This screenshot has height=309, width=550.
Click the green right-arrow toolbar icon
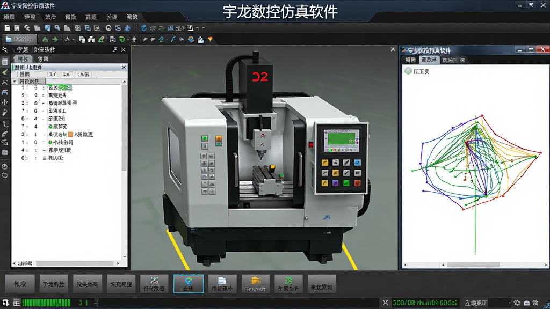(x=55, y=40)
